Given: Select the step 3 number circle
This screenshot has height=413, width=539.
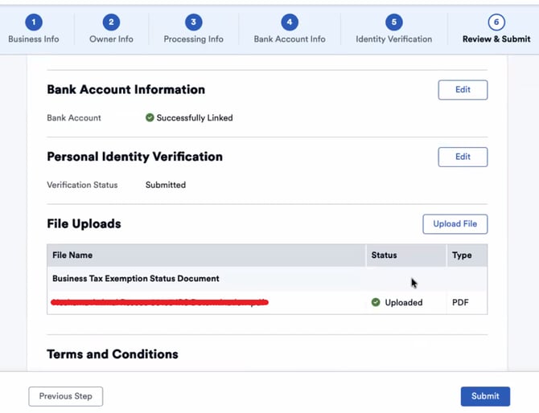Looking at the screenshot, I should (x=194, y=22).
